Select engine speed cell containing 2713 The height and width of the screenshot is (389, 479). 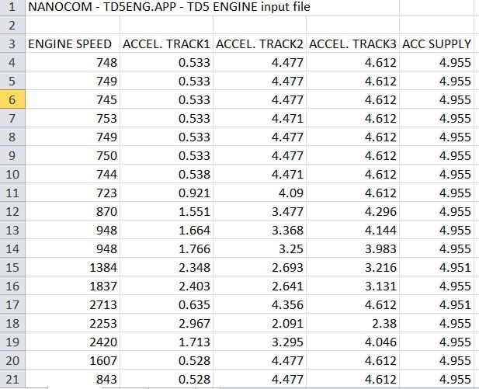pyautogui.click(x=73, y=304)
